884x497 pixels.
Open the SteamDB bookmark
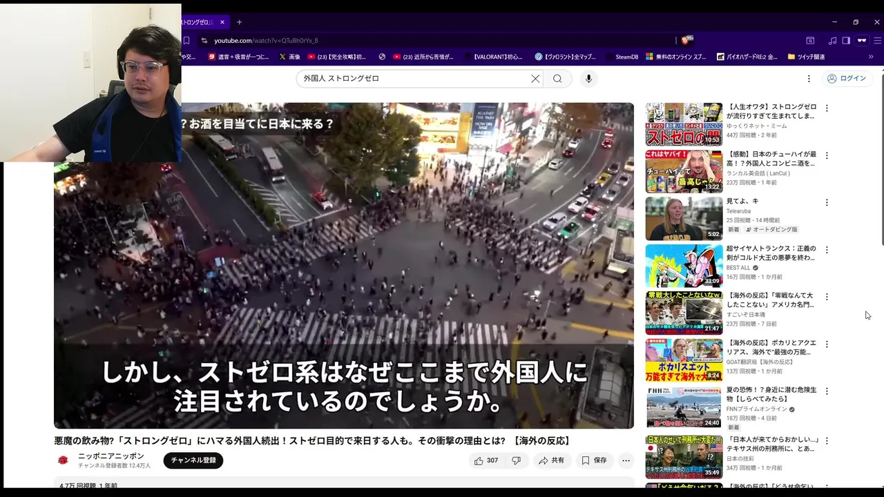[622, 57]
